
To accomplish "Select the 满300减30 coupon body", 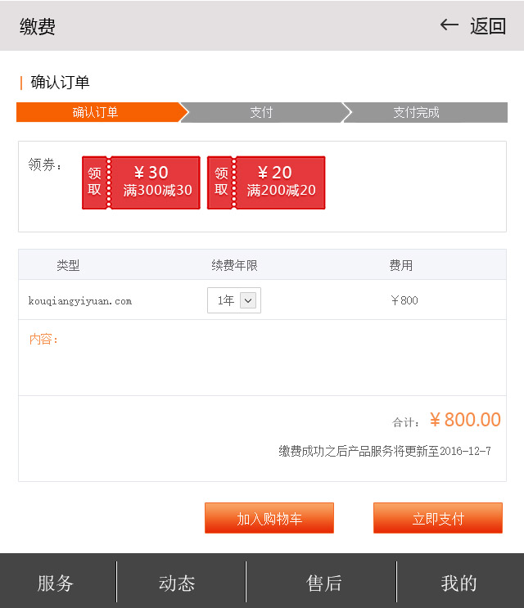I will tap(156, 182).
